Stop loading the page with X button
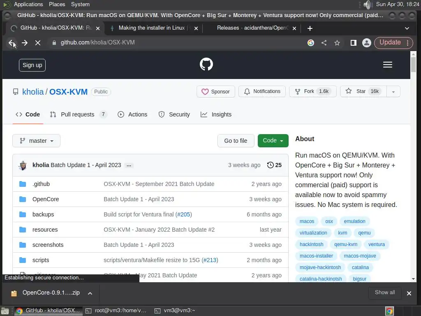 click(x=38, y=43)
